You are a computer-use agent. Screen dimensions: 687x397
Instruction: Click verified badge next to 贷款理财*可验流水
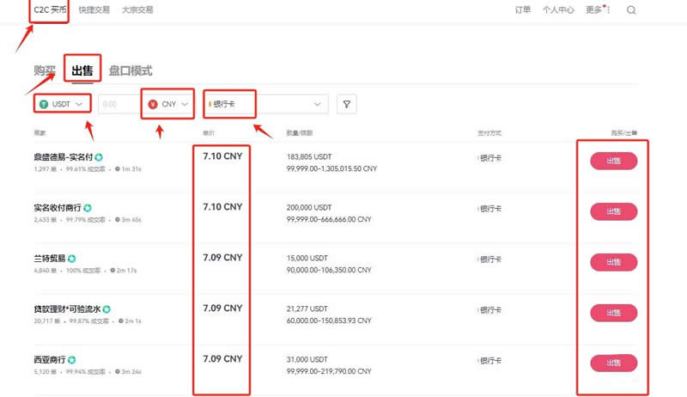pos(106,308)
